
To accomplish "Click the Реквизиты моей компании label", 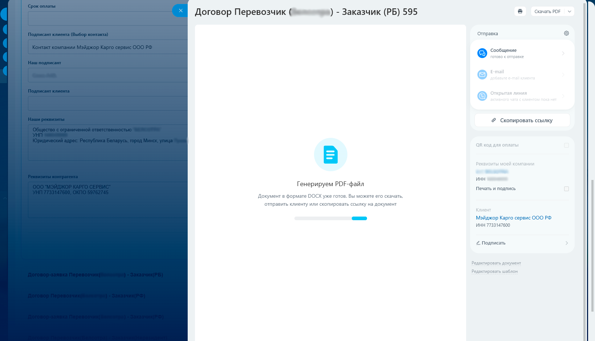I will tap(505, 164).
